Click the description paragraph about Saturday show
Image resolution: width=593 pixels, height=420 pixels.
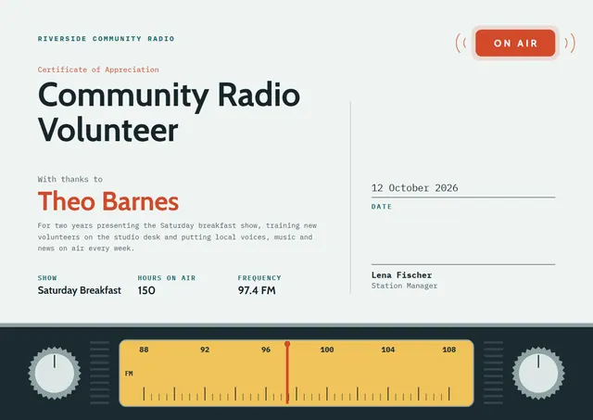177,236
